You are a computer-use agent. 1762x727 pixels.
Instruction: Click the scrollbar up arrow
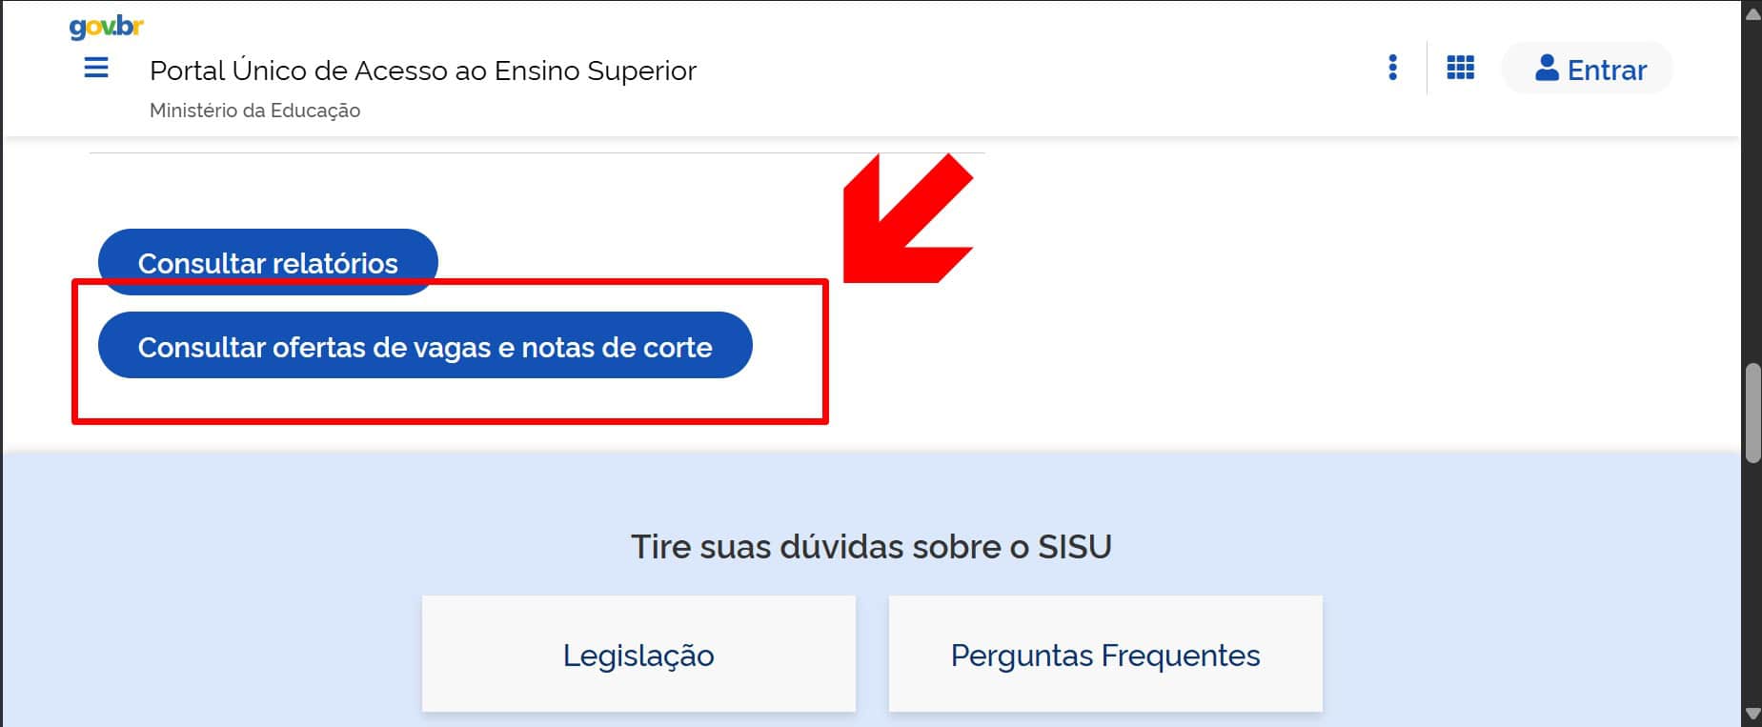pos(1752,12)
